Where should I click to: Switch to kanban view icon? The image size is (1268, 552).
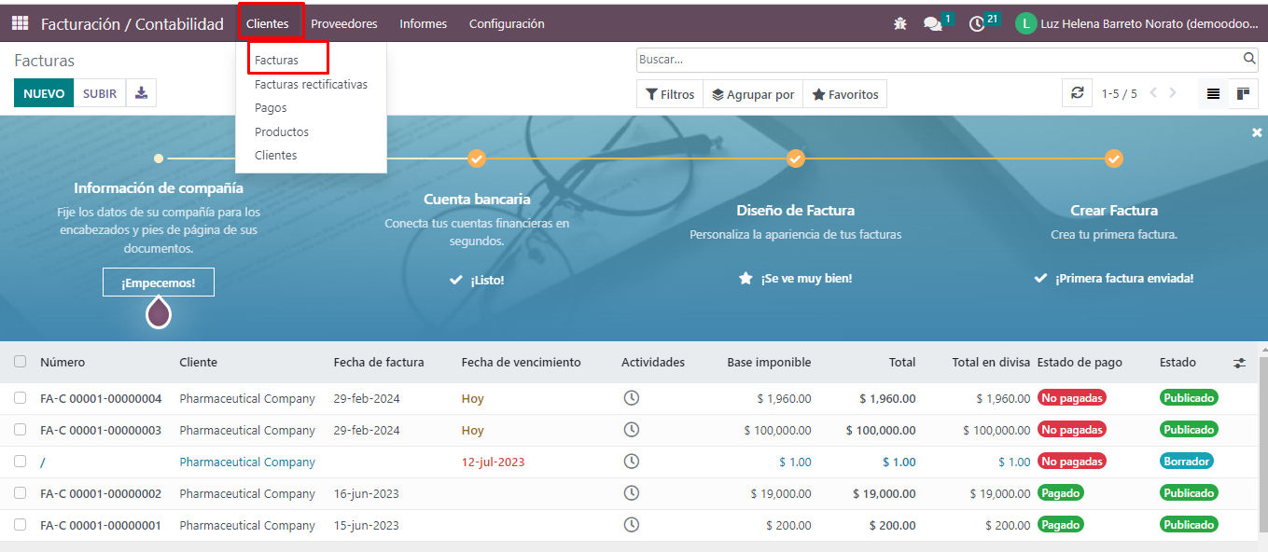(x=1243, y=94)
